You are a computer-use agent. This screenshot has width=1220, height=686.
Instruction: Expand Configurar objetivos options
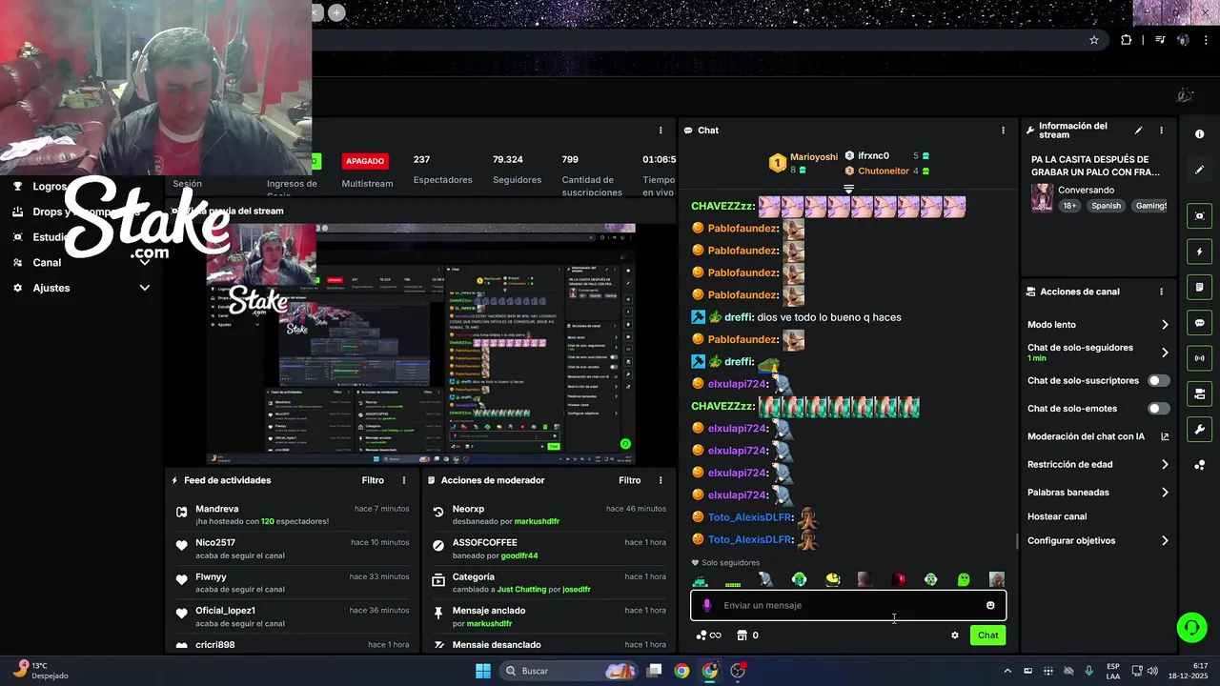tap(1165, 540)
